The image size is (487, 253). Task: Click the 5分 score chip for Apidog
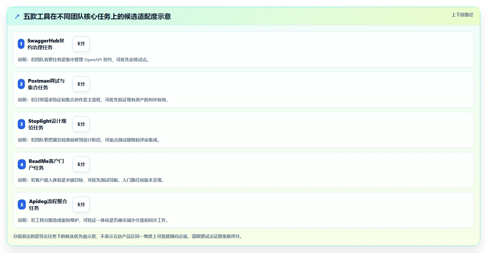click(x=81, y=204)
